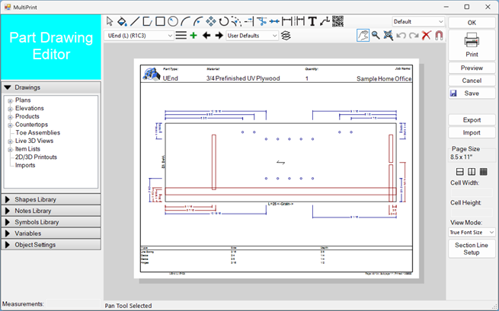
Task: Select the single dimension tool
Action: coord(286,21)
